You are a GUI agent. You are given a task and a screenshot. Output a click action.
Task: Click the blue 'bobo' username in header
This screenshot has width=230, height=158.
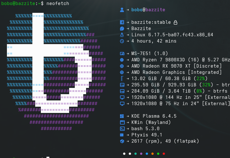point(137,10)
